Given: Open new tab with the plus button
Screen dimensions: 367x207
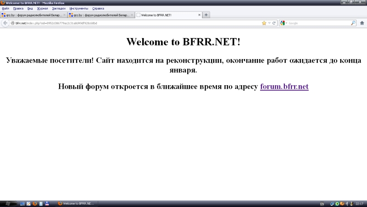Looking at the screenshot, I should 206,15.
